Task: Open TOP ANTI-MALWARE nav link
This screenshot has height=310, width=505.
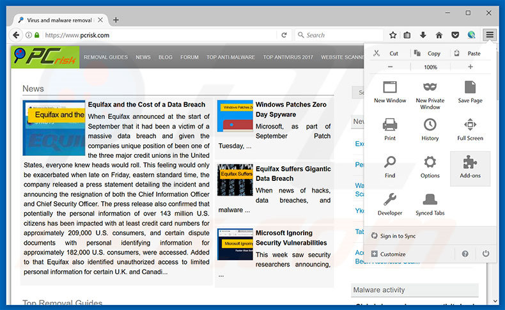Action: [231, 58]
